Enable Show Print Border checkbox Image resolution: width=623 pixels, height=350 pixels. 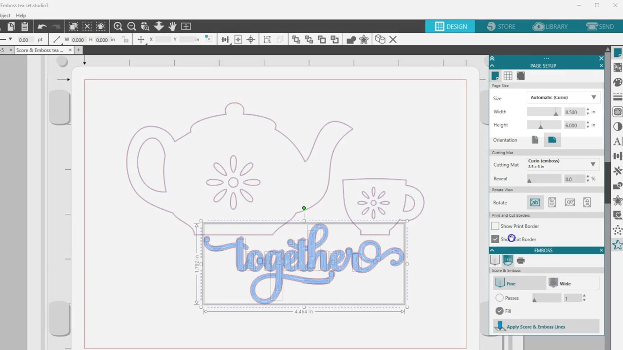[x=495, y=226]
